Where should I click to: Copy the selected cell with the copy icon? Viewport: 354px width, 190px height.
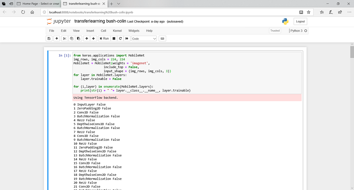pyautogui.click(x=71, y=38)
